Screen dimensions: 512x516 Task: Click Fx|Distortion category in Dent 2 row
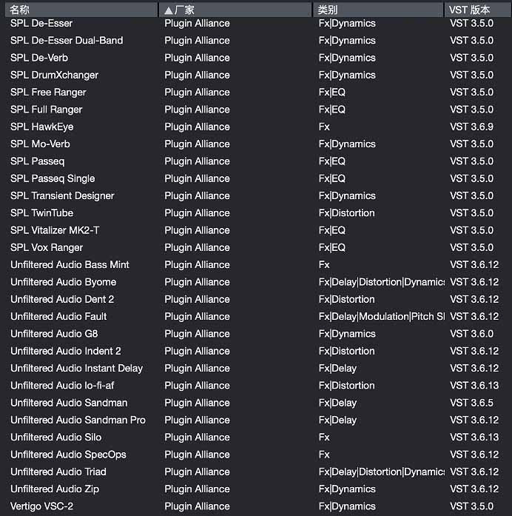click(346, 299)
